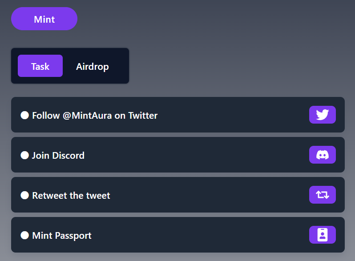Toggle the Mint Passport status circle
This screenshot has height=261, width=355.
pos(24,235)
